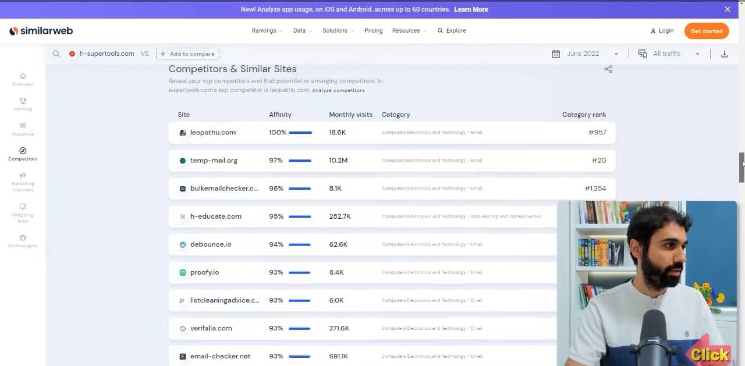Click the devices traffic icon
Screen dimensions: 745x366
tap(643, 54)
